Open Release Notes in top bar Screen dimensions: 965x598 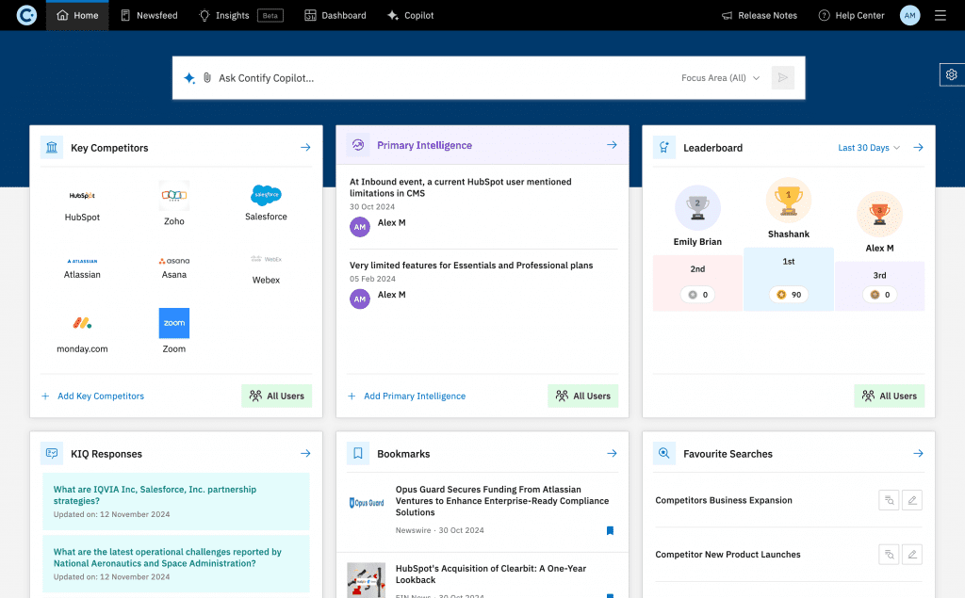(x=759, y=15)
